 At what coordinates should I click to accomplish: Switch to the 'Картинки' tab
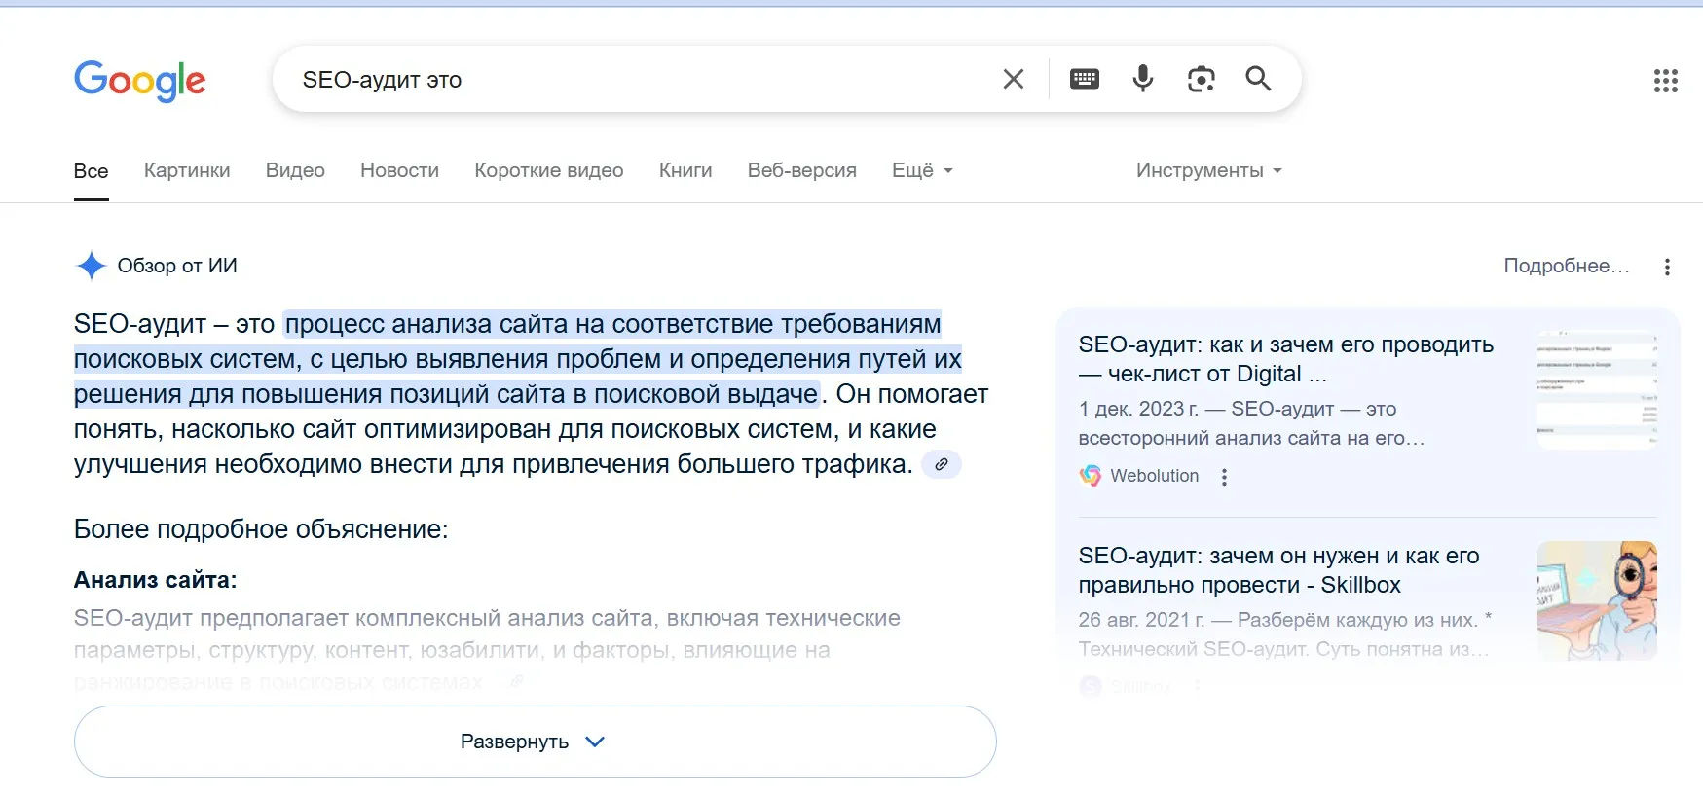(x=187, y=170)
